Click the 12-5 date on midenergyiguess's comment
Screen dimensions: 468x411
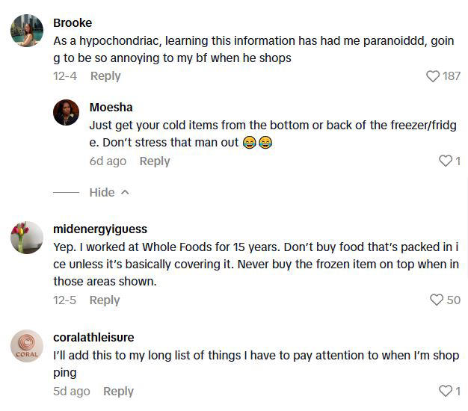65,300
